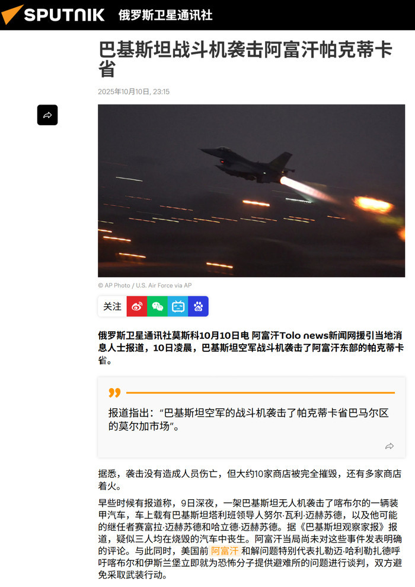The image size is (415, 587).
Task: Open the Baidu paw follow icon
Action: (x=198, y=306)
